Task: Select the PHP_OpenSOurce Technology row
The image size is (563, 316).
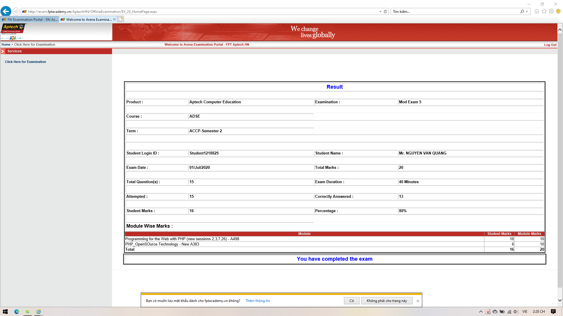Action: pyautogui.click(x=335, y=244)
